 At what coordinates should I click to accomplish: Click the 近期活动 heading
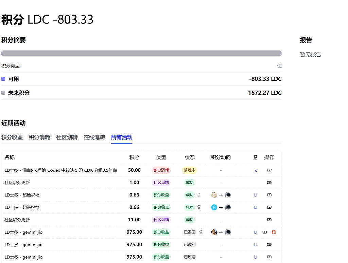(x=14, y=123)
